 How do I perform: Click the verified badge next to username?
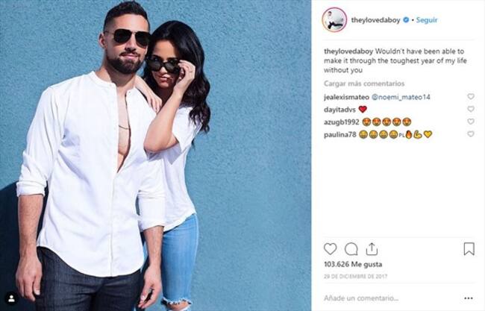406,20
